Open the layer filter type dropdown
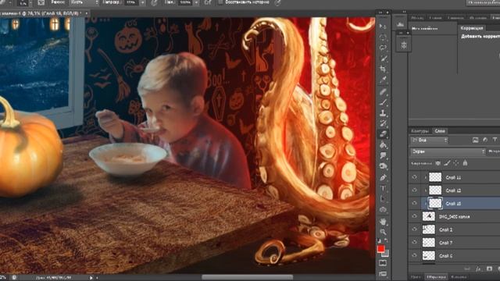This screenshot has height=281, width=500. 429,140
